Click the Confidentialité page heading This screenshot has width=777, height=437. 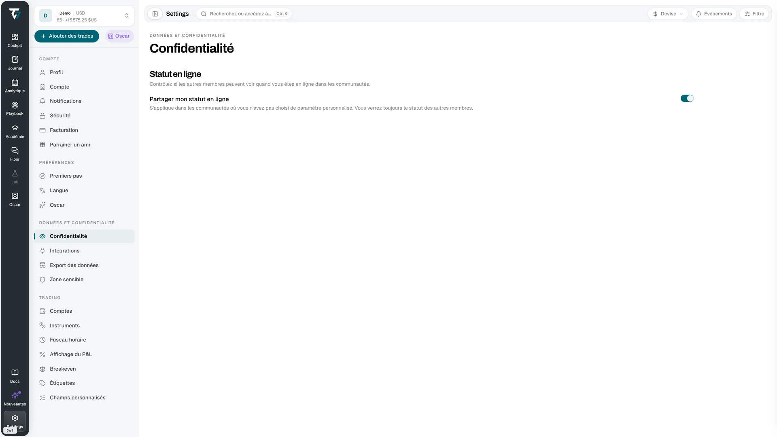tap(192, 48)
